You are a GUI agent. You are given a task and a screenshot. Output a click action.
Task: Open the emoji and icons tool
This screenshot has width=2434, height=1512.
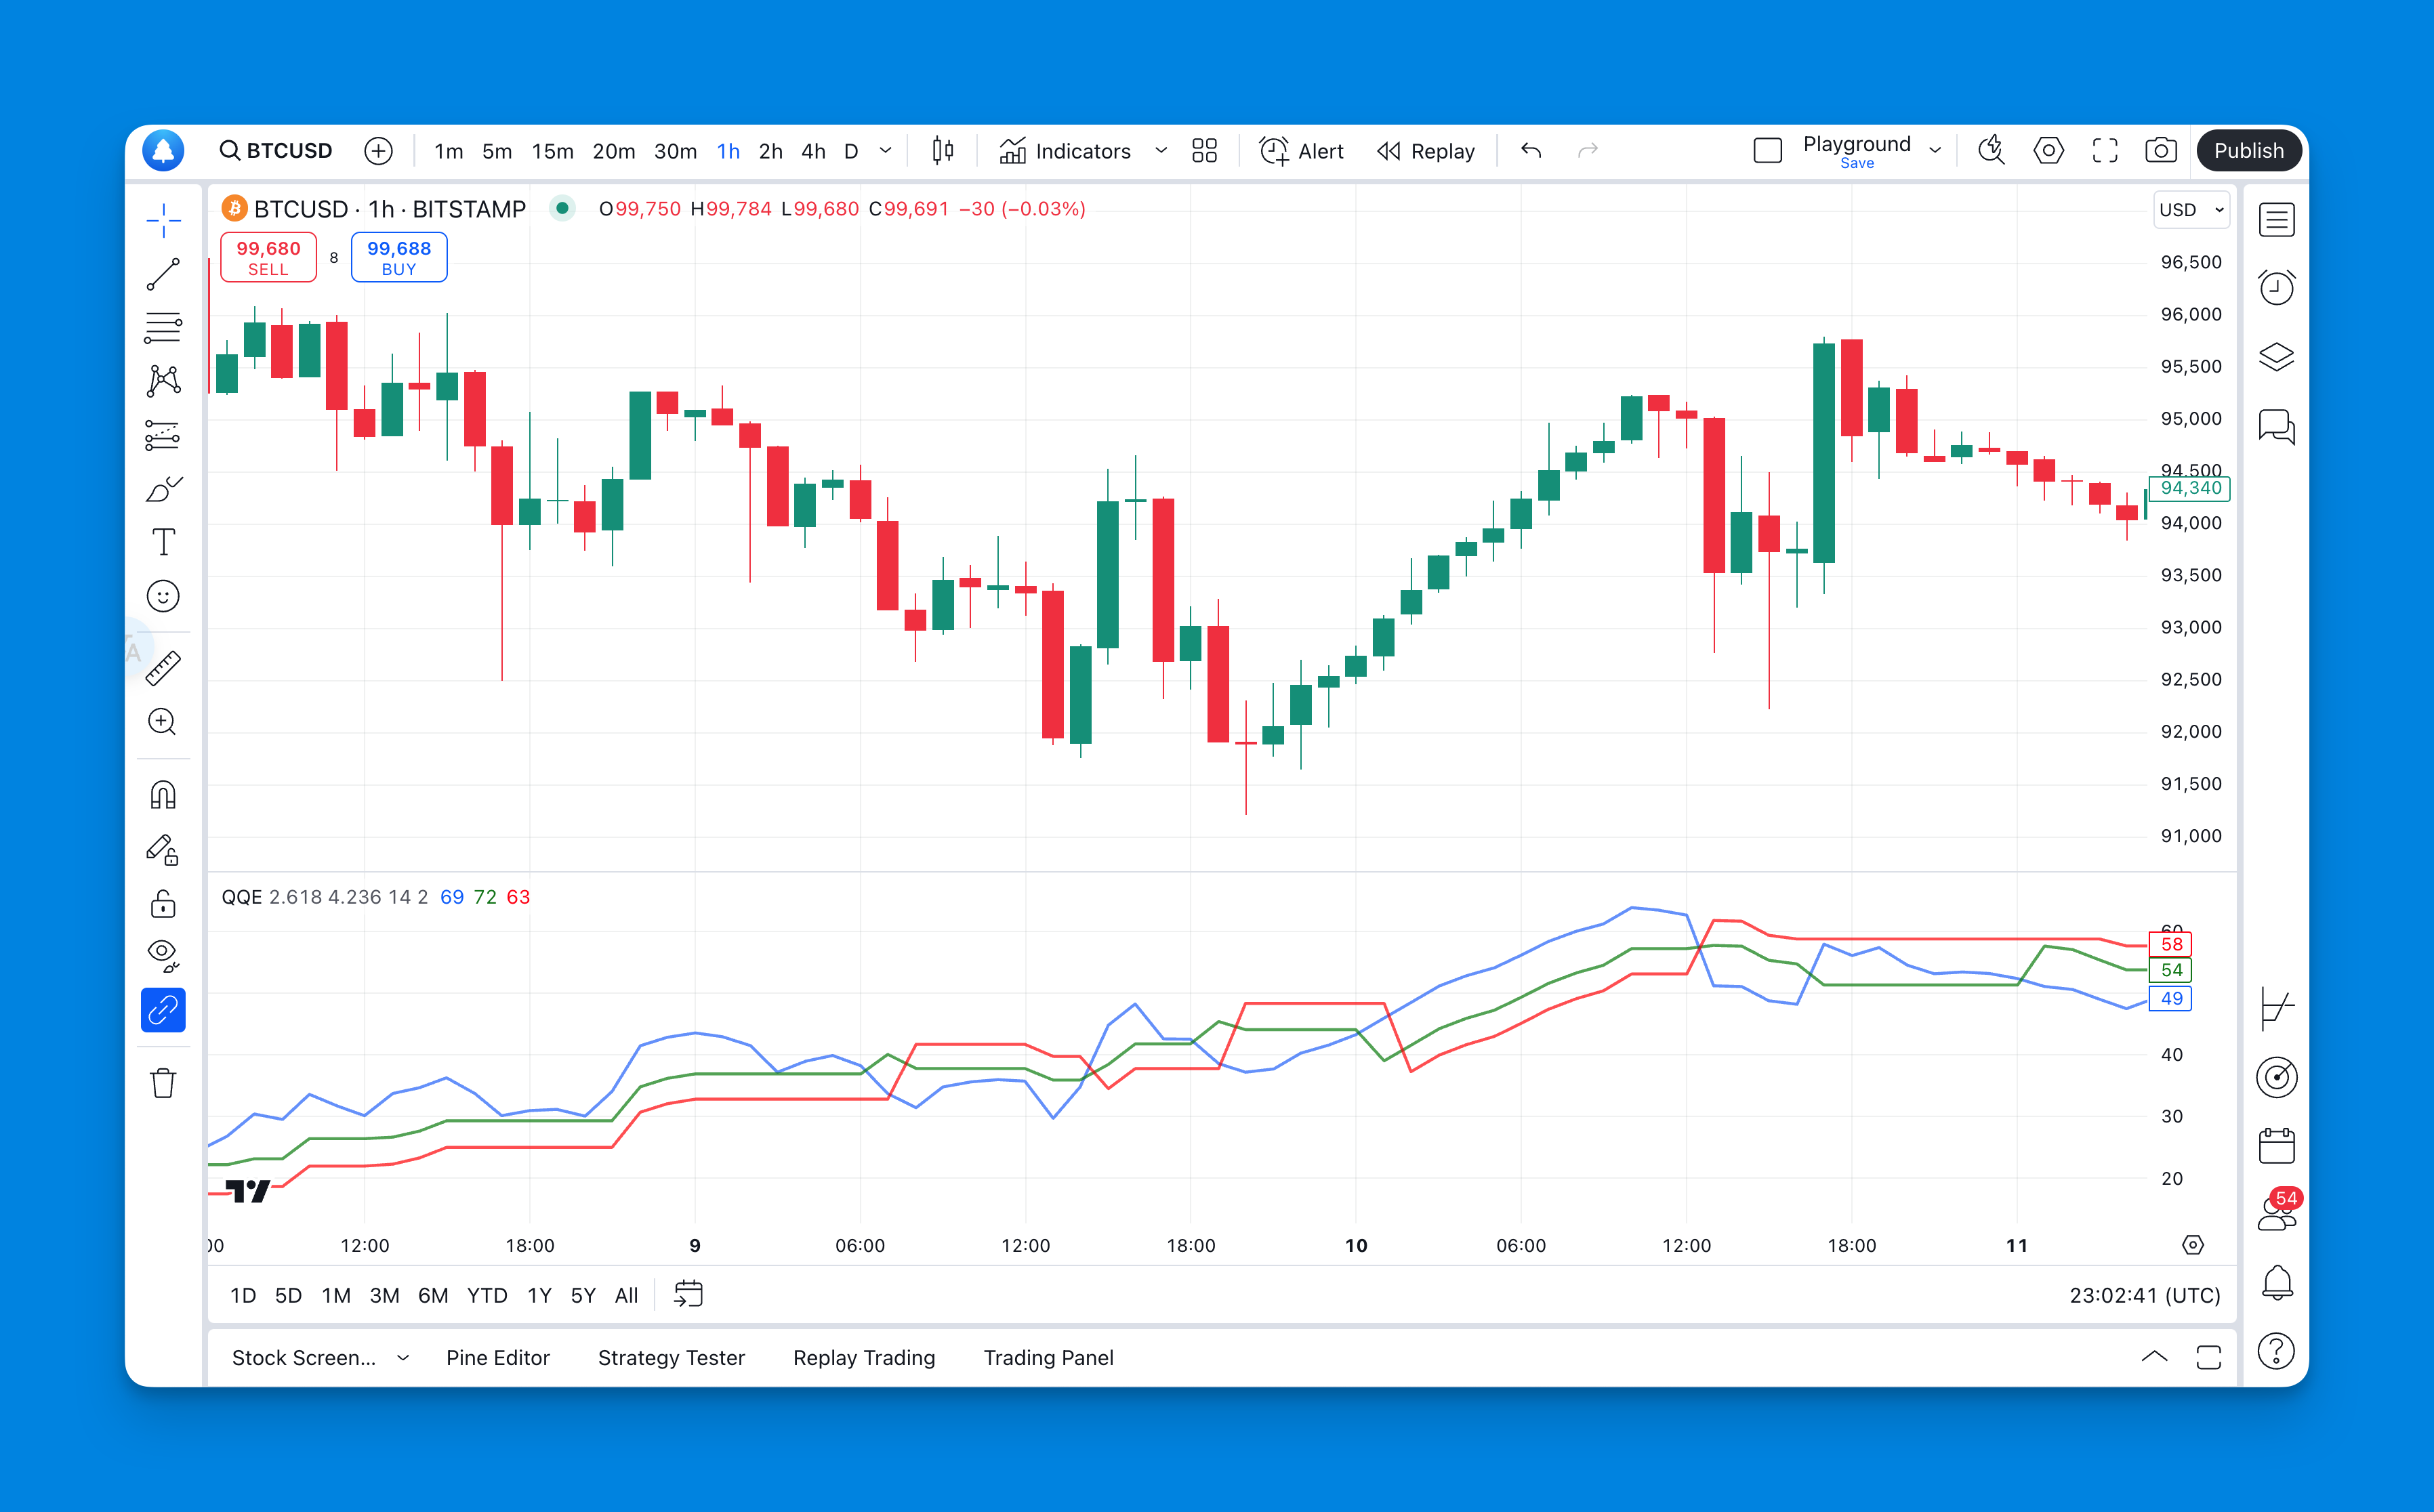click(x=163, y=596)
